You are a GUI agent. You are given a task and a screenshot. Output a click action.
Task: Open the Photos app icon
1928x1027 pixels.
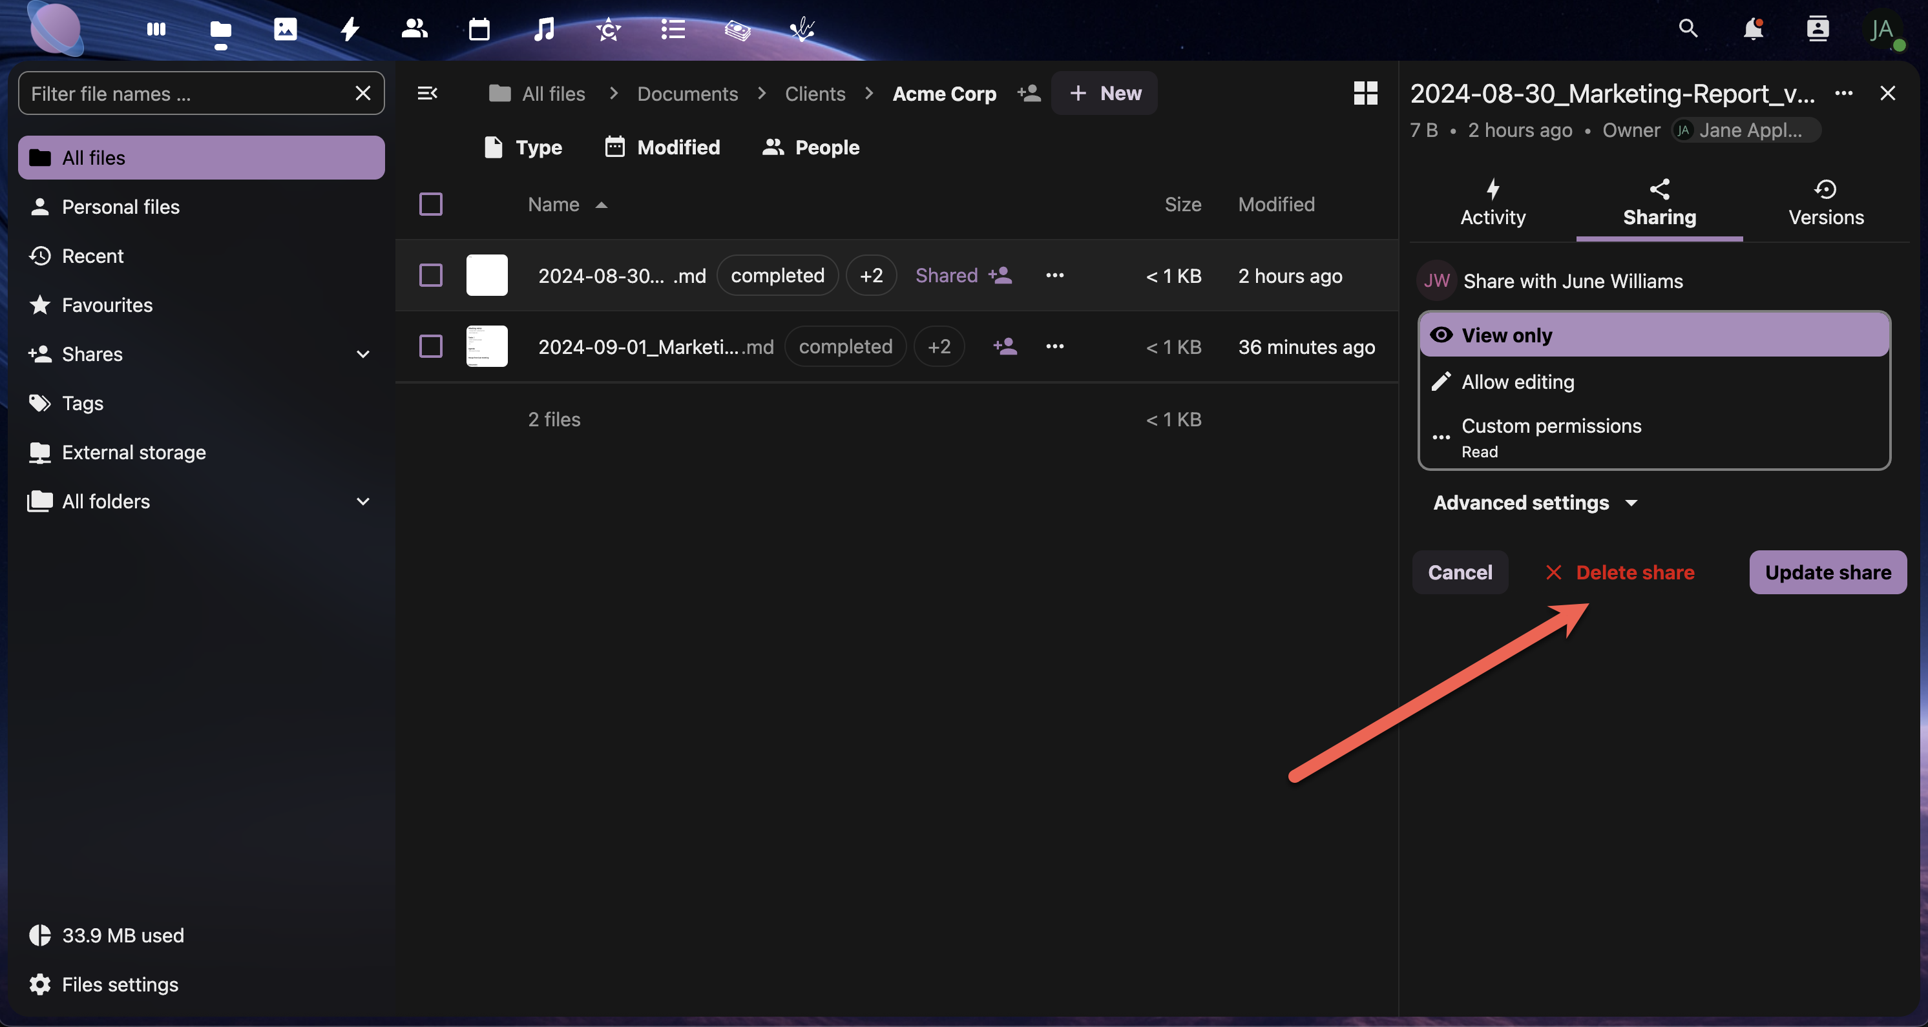coord(285,29)
